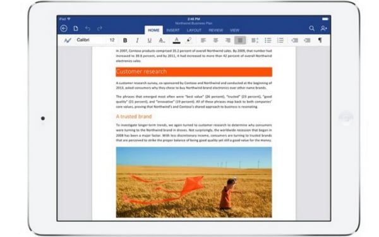
Task: Undo the last action
Action: coord(88,28)
